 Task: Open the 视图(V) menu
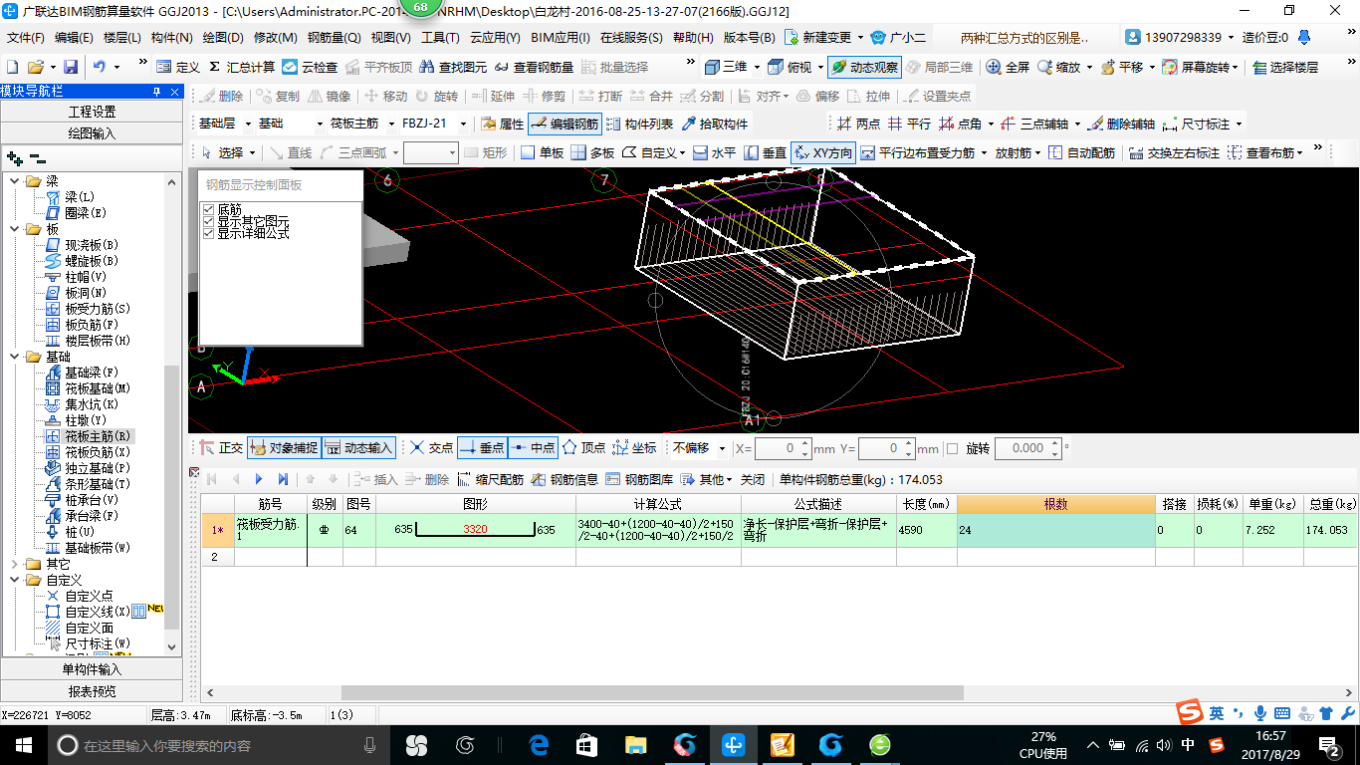coord(390,38)
